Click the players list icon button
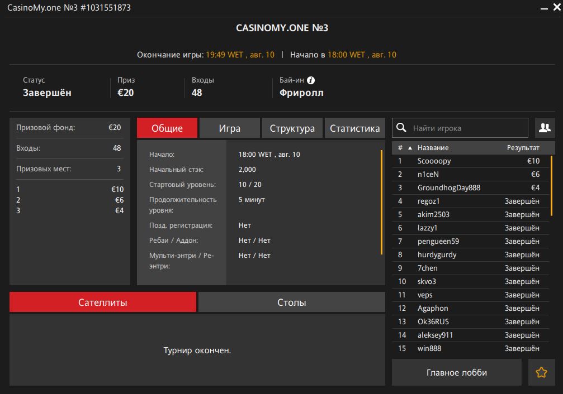This screenshot has width=563, height=394. click(545, 128)
